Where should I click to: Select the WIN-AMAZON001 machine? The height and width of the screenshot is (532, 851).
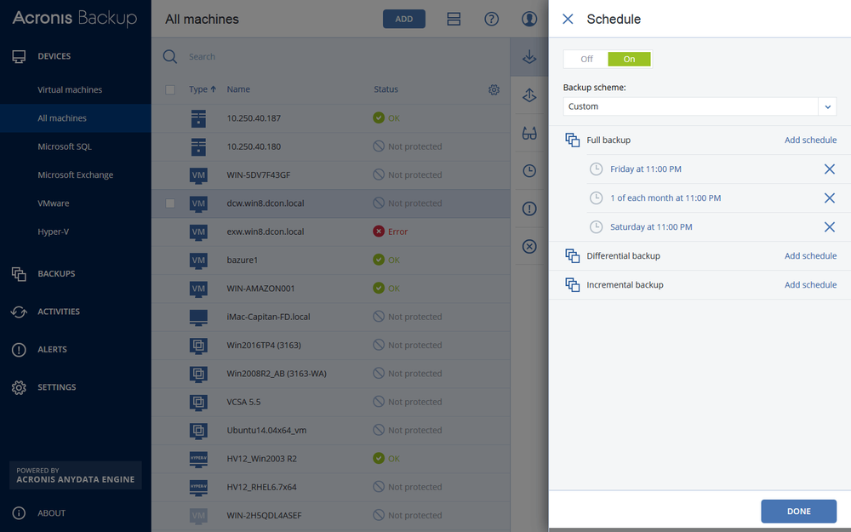pos(331,289)
